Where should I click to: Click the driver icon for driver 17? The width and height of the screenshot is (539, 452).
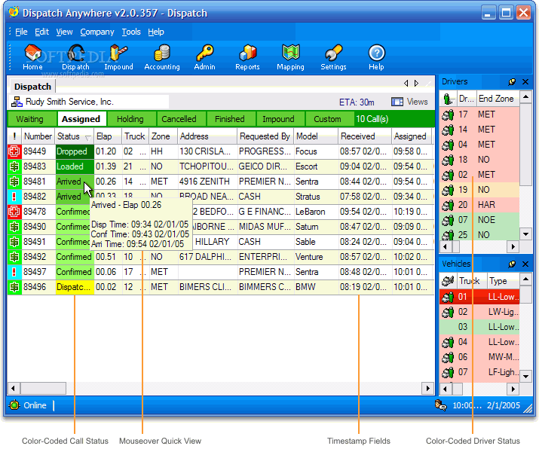448,115
